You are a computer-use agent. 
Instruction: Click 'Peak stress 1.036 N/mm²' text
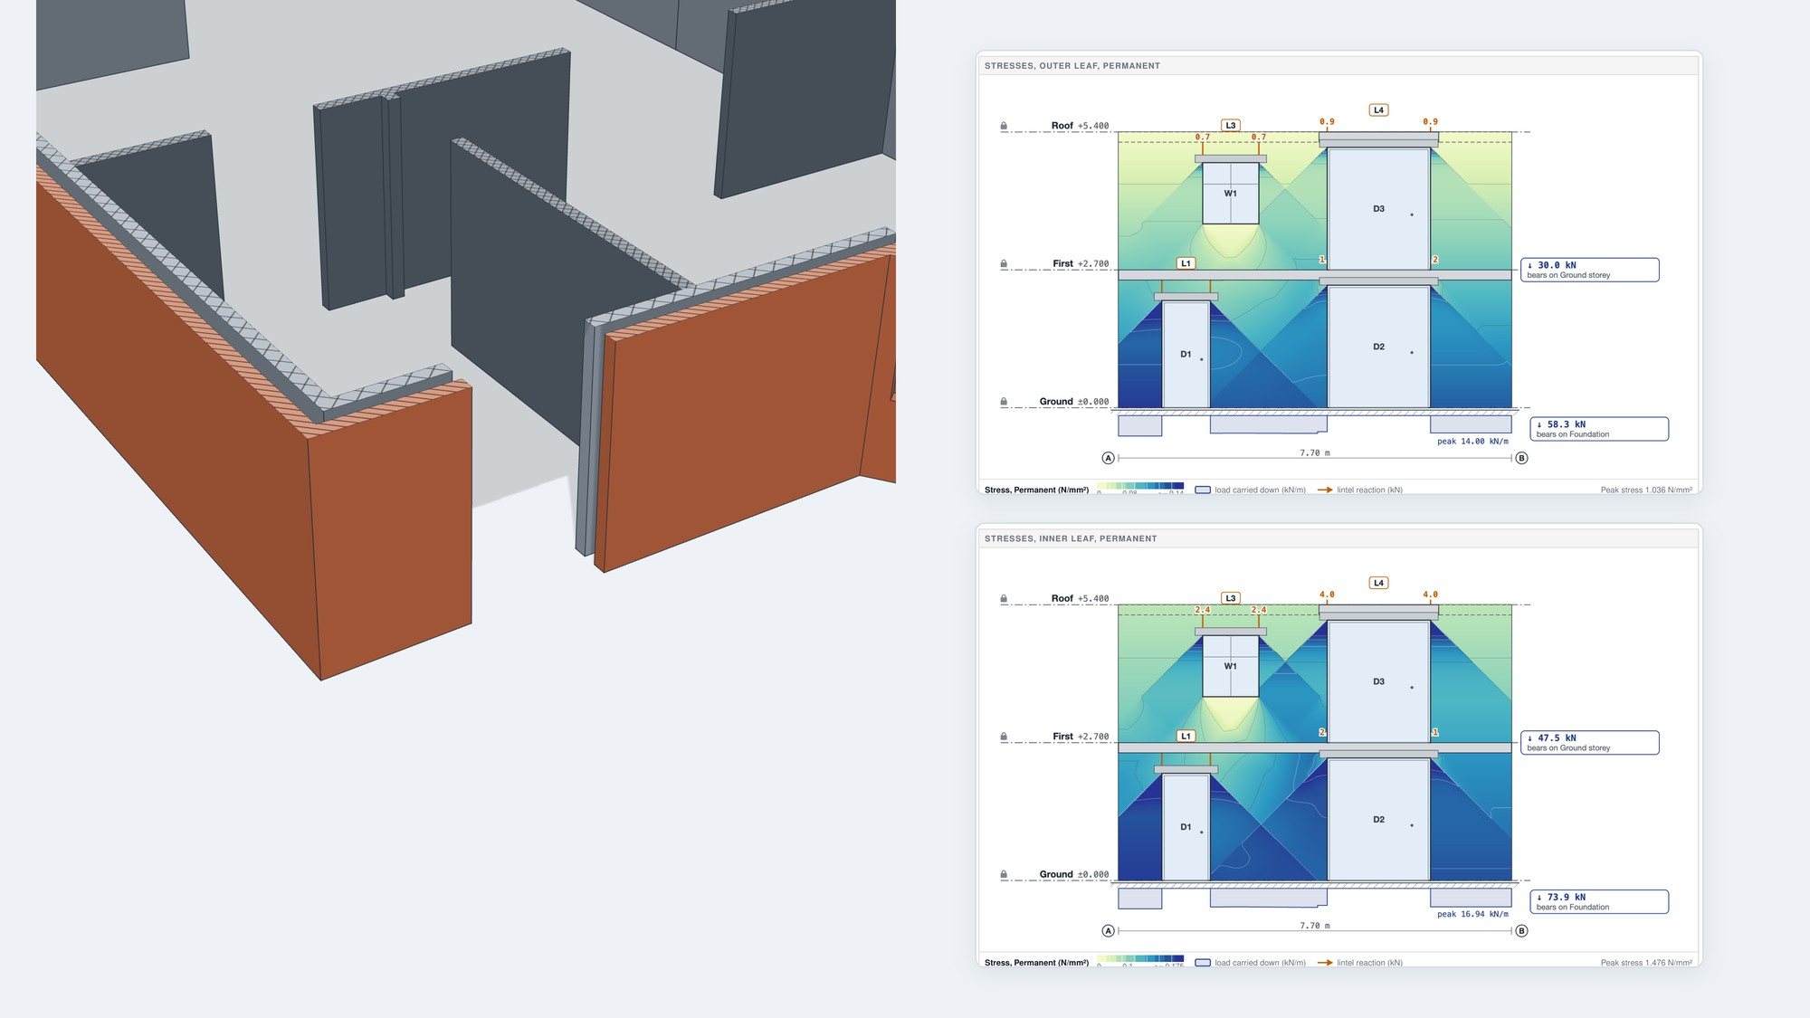point(1646,490)
